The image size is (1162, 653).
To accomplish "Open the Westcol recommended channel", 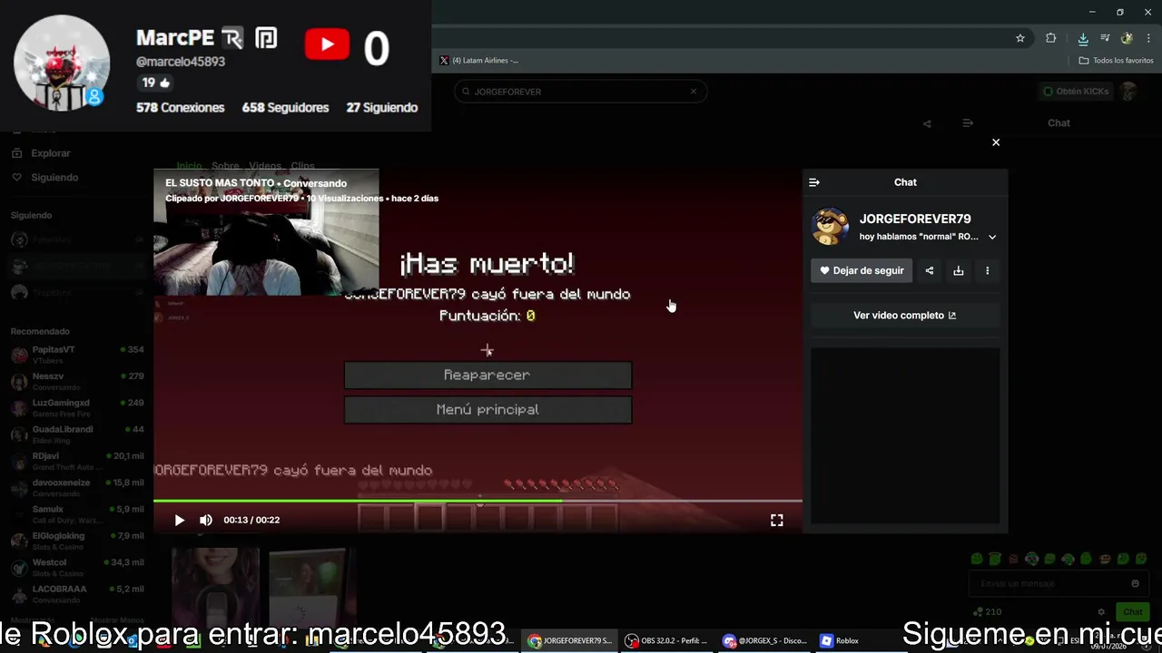I will (76, 568).
